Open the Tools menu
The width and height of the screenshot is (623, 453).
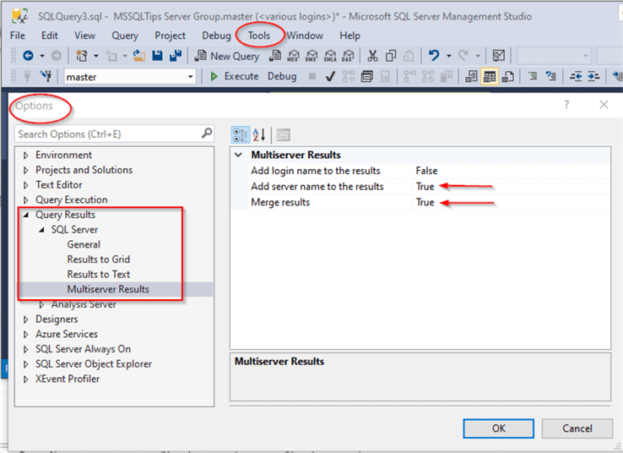point(259,35)
